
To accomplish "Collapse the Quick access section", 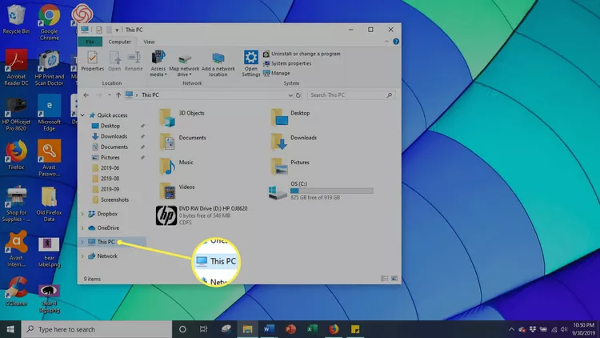I will 83,115.
